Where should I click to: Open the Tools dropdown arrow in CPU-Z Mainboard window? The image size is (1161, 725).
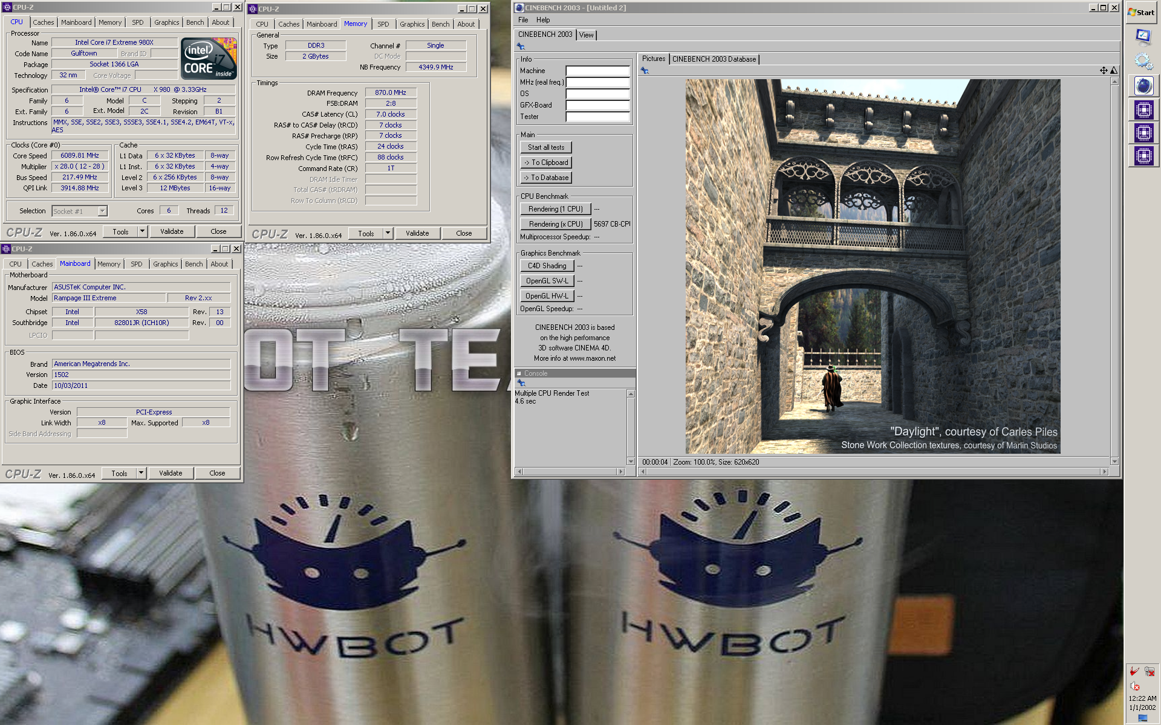coord(141,473)
